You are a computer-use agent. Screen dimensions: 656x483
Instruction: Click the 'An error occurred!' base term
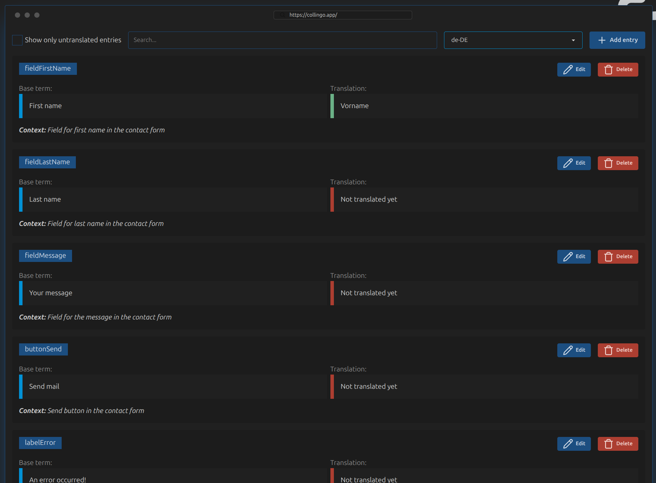point(57,480)
